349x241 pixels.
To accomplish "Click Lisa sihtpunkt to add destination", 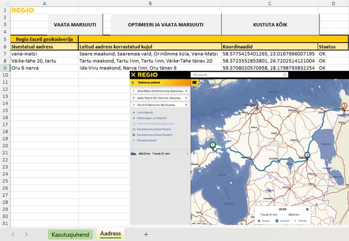I will (x=145, y=113).
